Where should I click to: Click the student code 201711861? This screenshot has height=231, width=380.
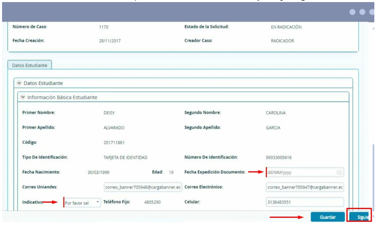[x=114, y=142]
